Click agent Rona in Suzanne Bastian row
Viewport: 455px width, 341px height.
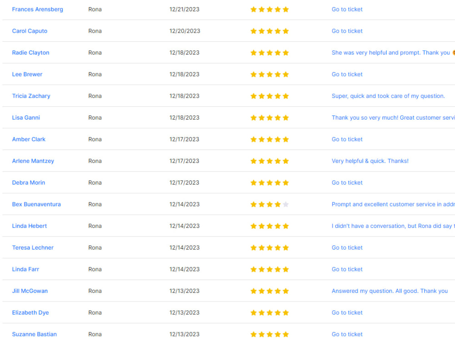point(95,334)
